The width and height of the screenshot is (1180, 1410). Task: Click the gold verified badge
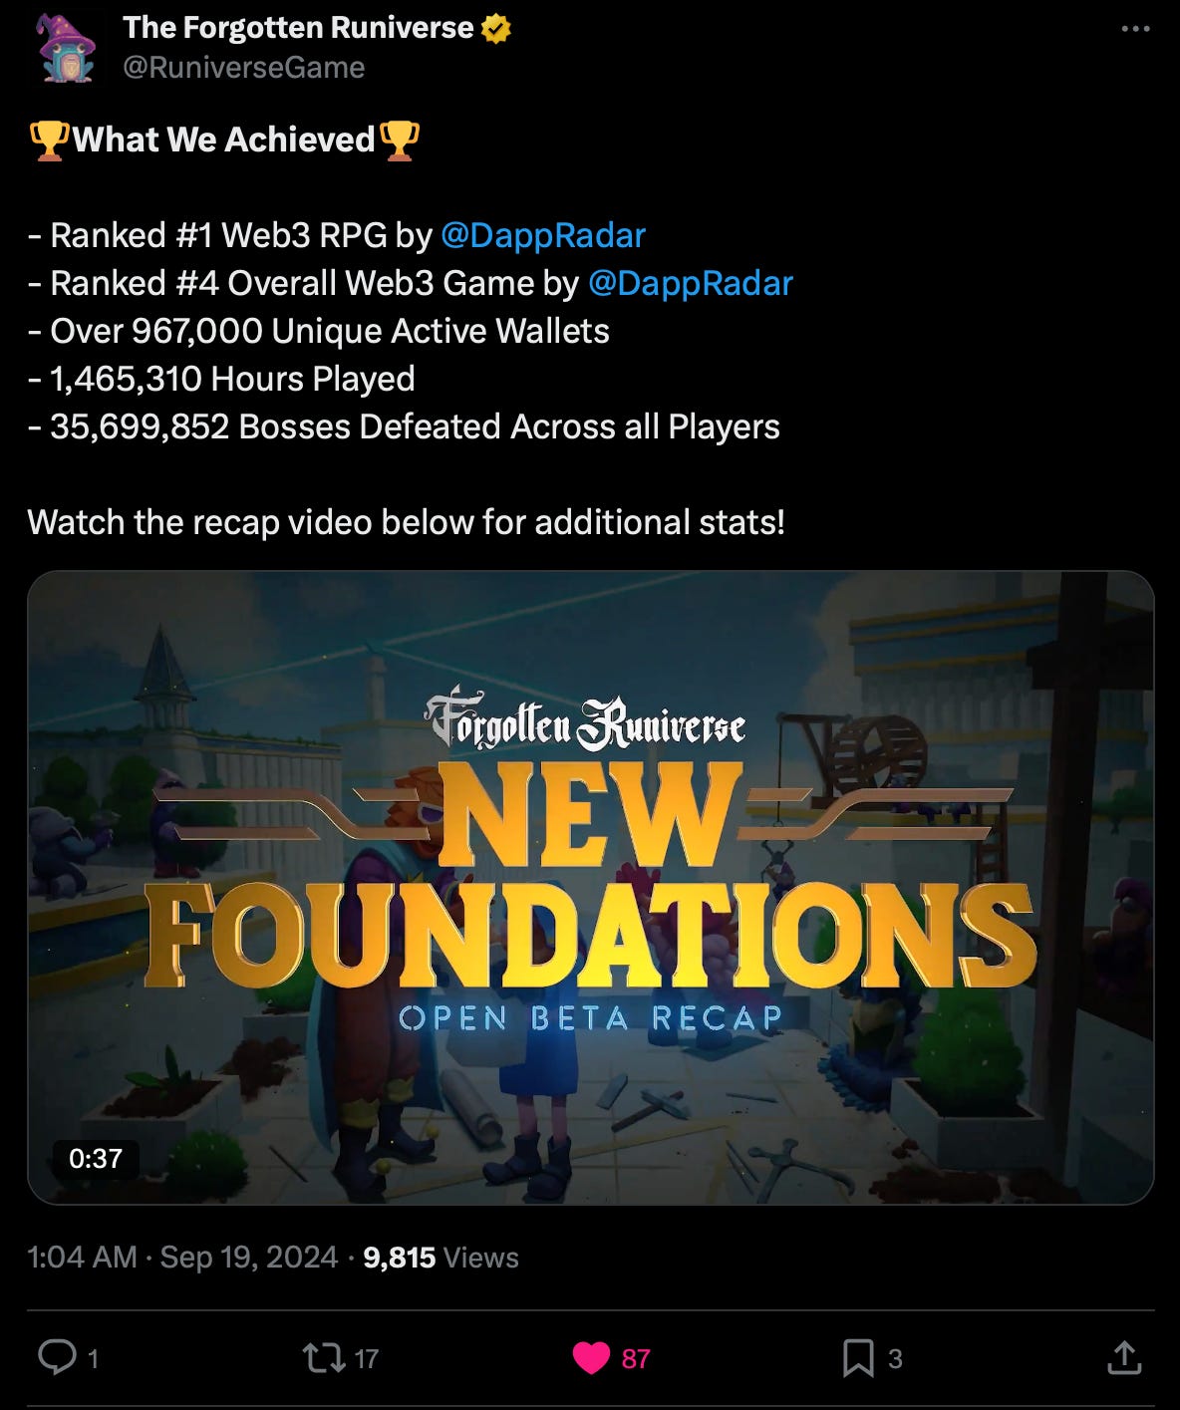(x=496, y=29)
